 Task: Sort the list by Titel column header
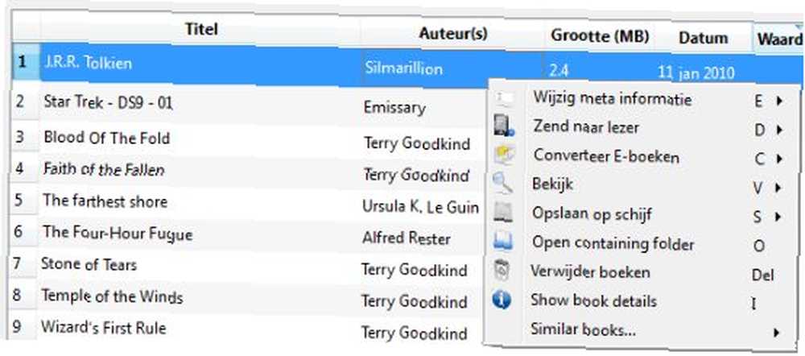point(200,29)
